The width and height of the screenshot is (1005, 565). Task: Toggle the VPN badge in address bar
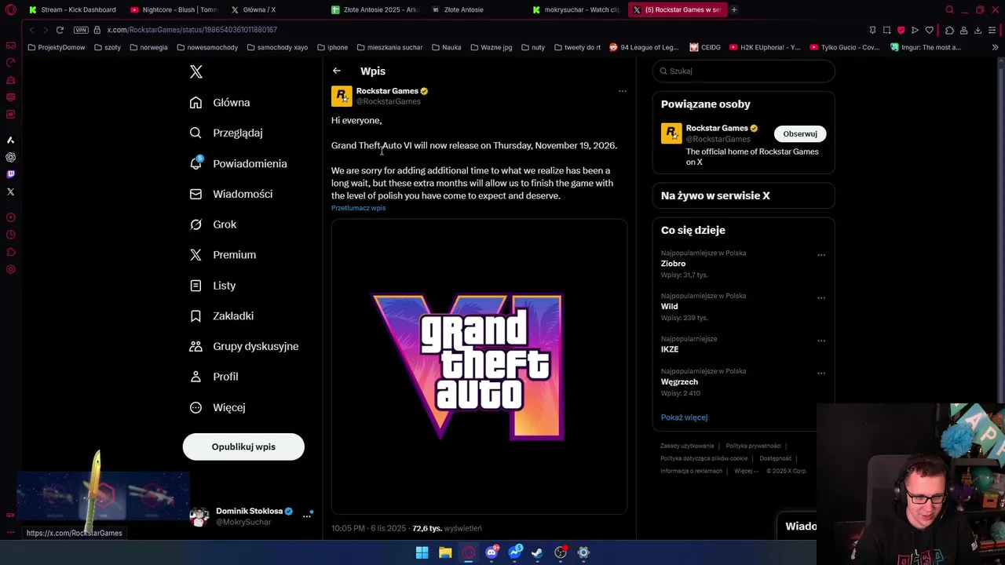pyautogui.click(x=81, y=30)
